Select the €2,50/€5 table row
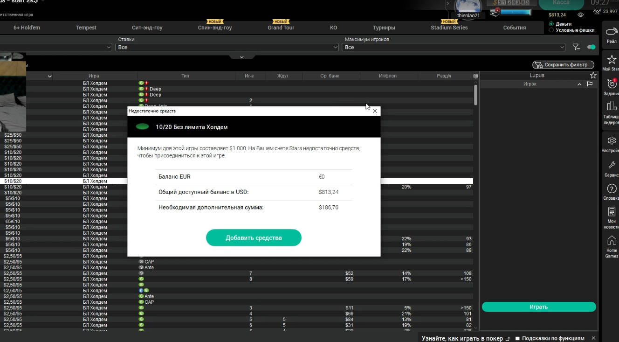This screenshot has height=342, width=619. 236,291
